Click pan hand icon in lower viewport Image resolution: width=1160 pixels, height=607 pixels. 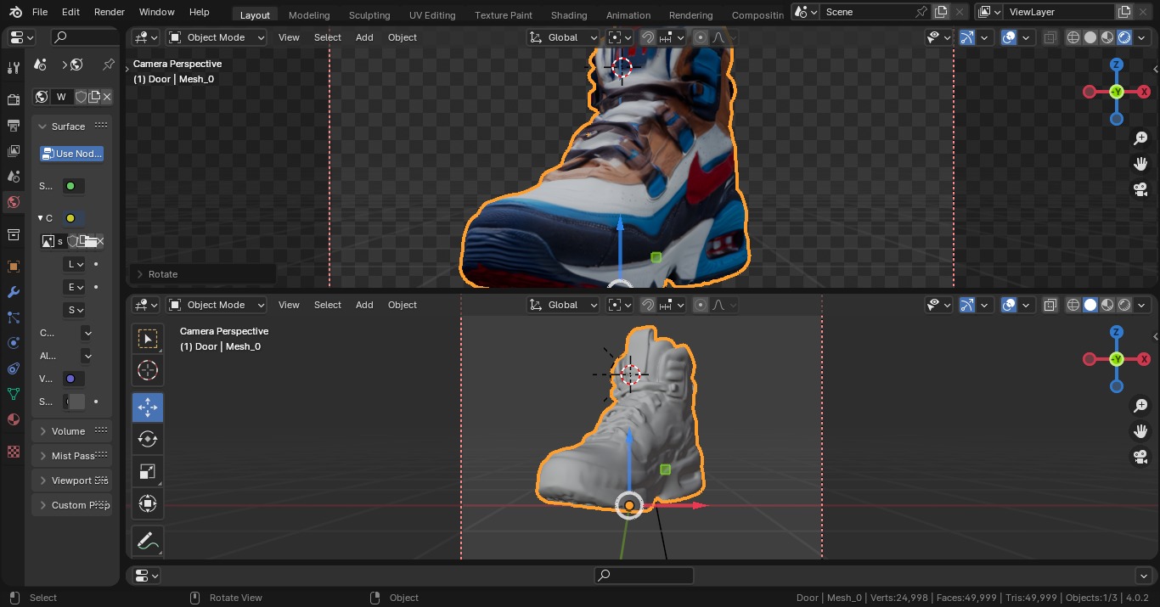click(x=1140, y=431)
